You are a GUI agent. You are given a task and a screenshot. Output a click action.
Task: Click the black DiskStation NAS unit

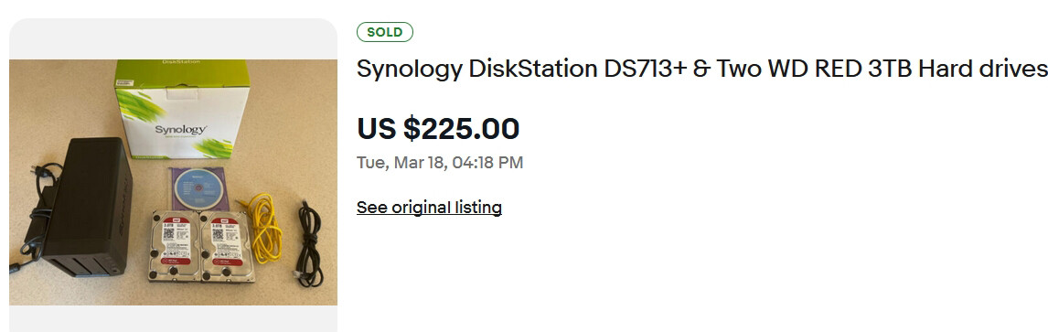87,207
